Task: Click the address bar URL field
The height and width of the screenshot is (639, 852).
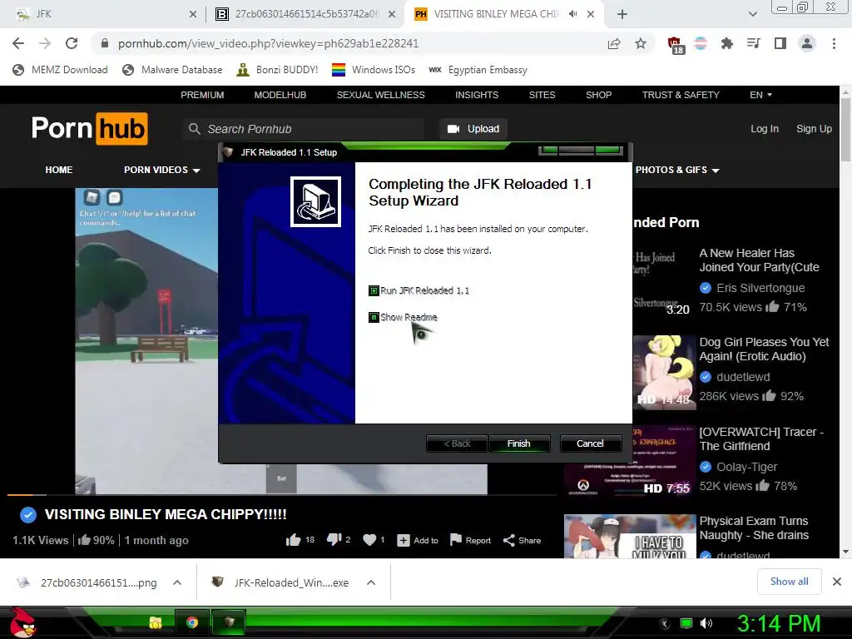Action: coord(348,43)
